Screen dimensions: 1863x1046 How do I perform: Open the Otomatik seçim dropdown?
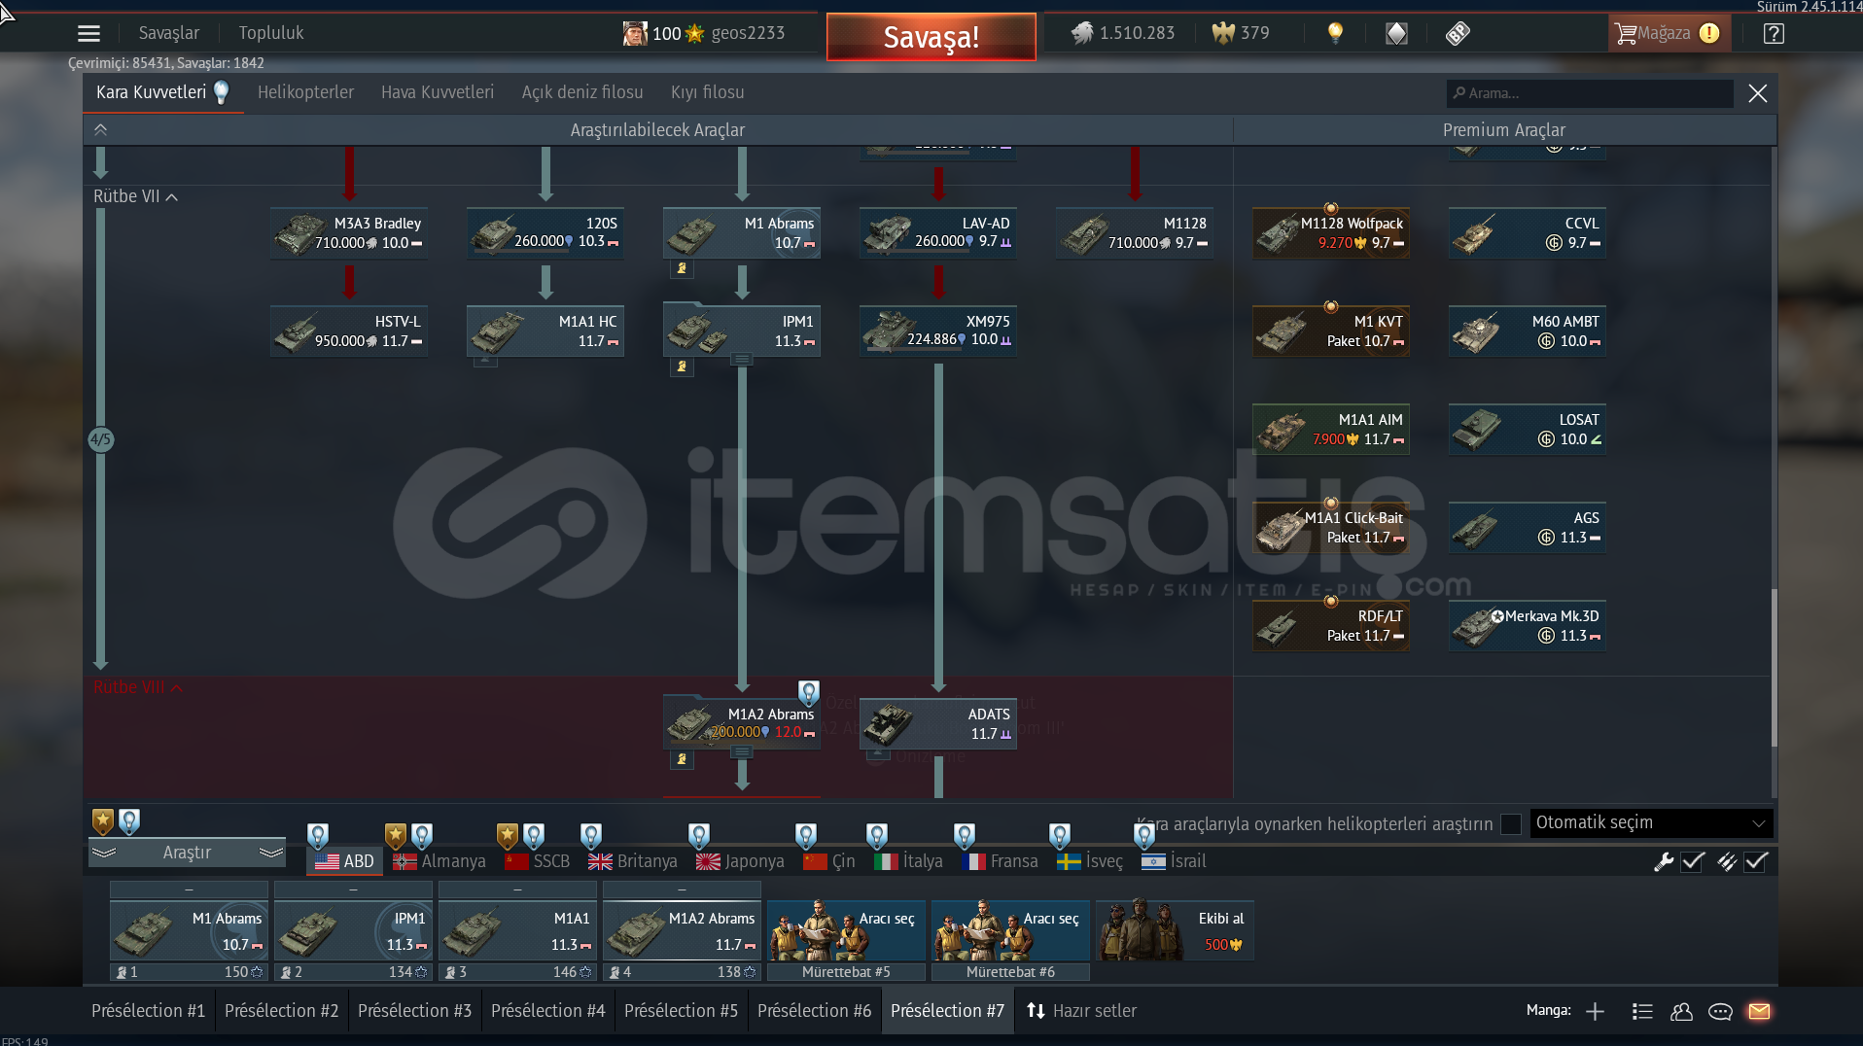pos(1651,822)
